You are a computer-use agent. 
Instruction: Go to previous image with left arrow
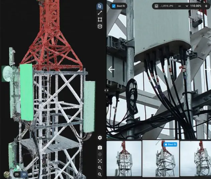point(111,69)
